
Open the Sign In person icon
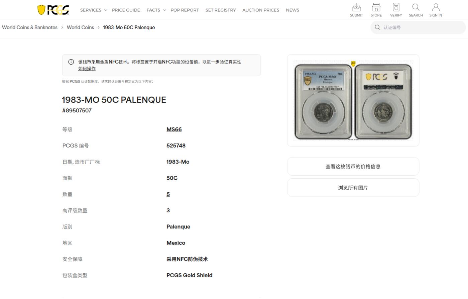click(436, 7)
